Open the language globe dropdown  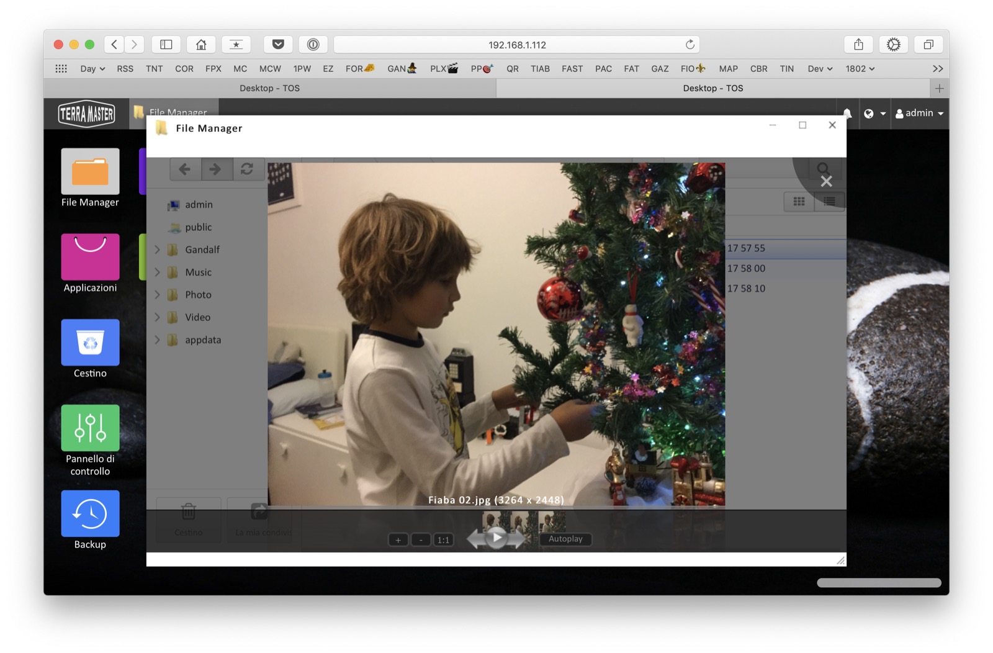874,113
